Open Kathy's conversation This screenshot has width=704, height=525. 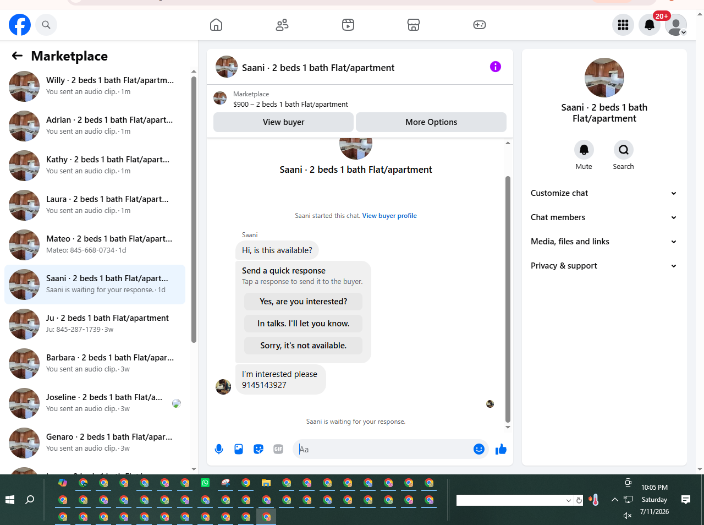tap(95, 166)
